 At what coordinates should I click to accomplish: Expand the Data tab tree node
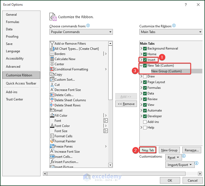coord(141,93)
